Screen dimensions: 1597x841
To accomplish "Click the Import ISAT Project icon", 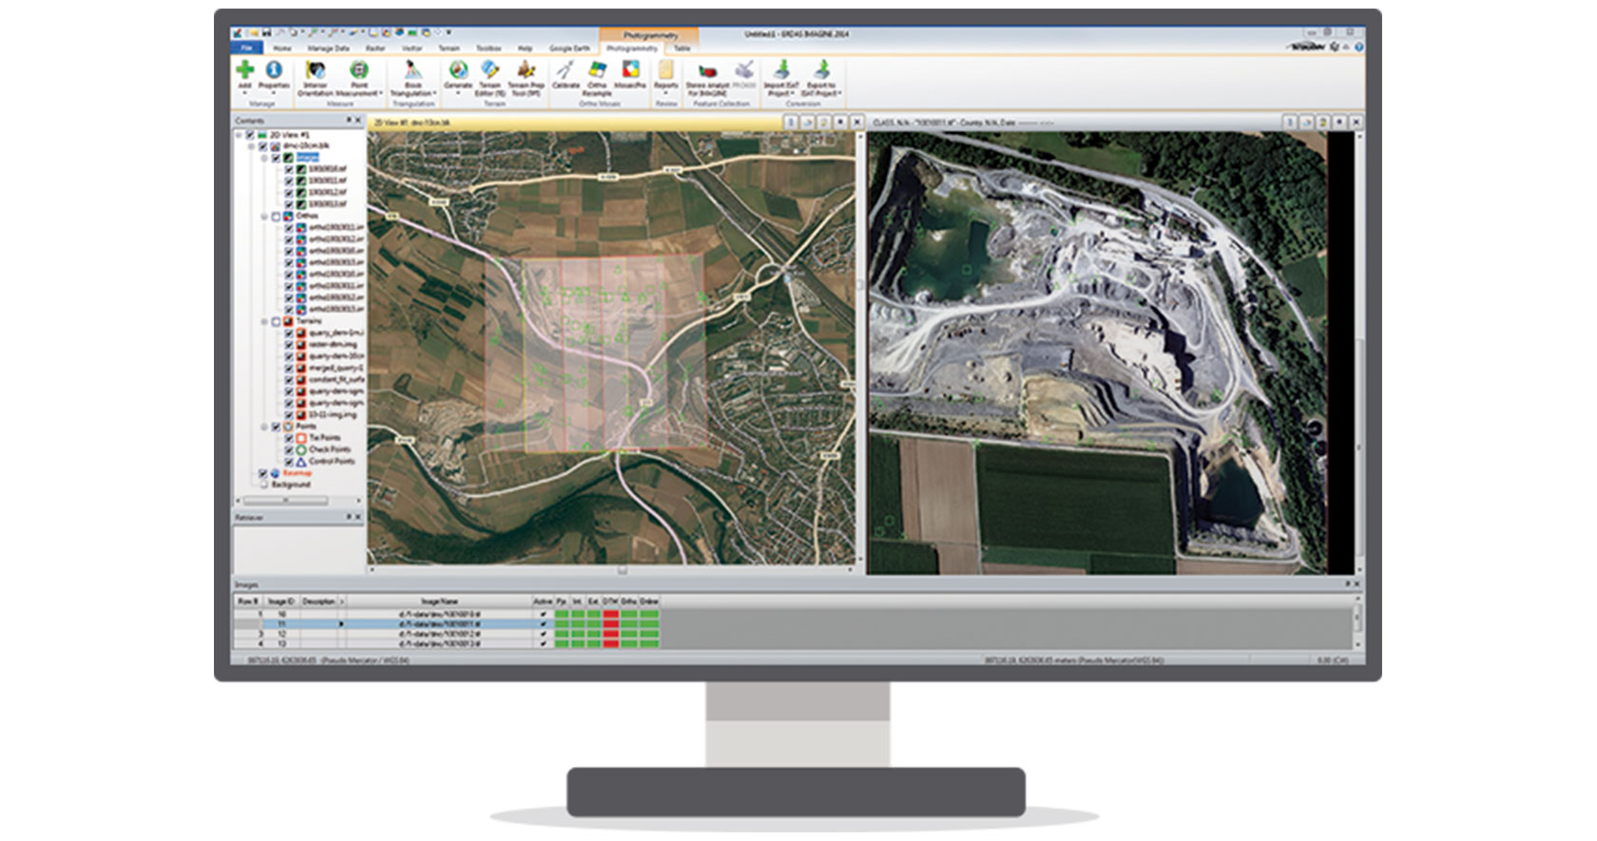I will coord(781,68).
